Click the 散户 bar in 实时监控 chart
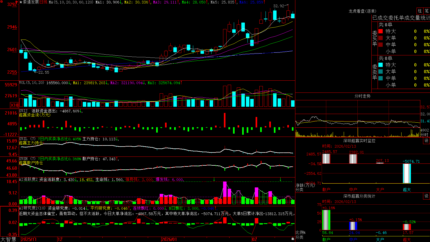 tap(326, 159)
